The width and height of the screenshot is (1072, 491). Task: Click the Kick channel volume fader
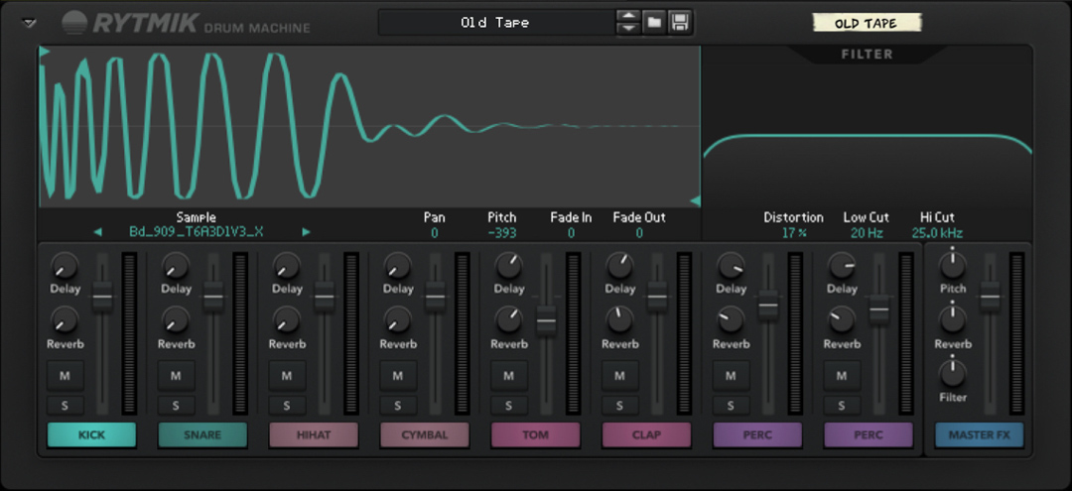[x=102, y=297]
